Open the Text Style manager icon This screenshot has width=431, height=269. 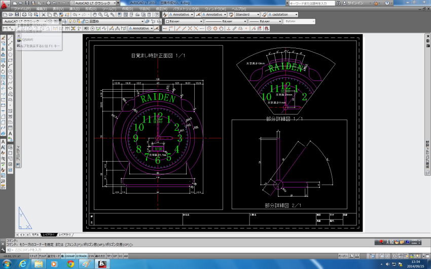[165, 15]
